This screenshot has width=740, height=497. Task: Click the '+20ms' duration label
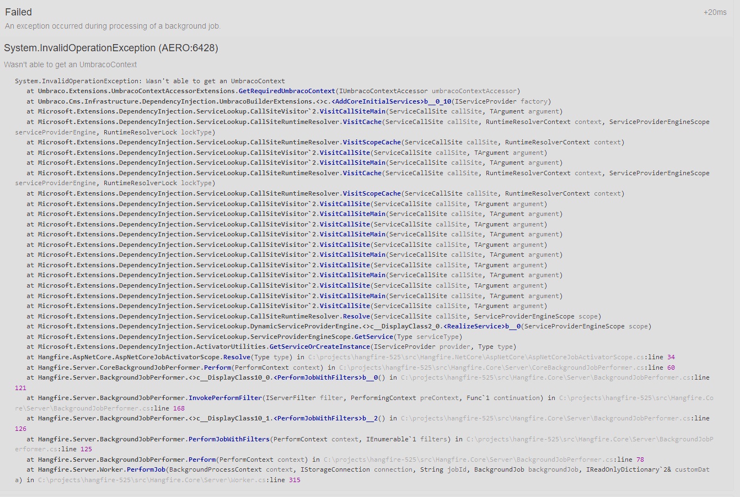click(715, 12)
